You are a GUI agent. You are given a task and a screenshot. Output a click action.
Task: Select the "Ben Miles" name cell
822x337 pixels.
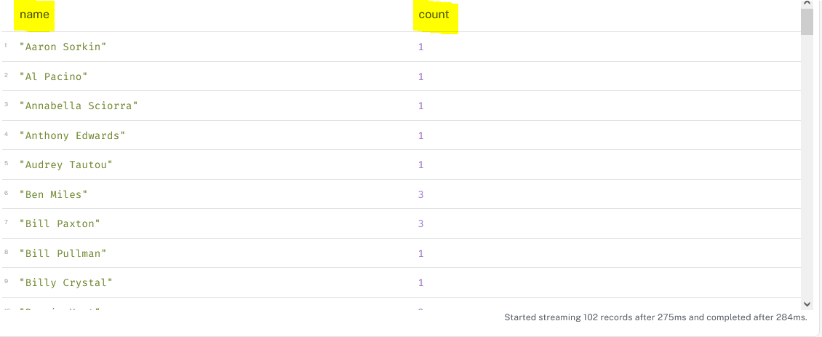tap(54, 194)
